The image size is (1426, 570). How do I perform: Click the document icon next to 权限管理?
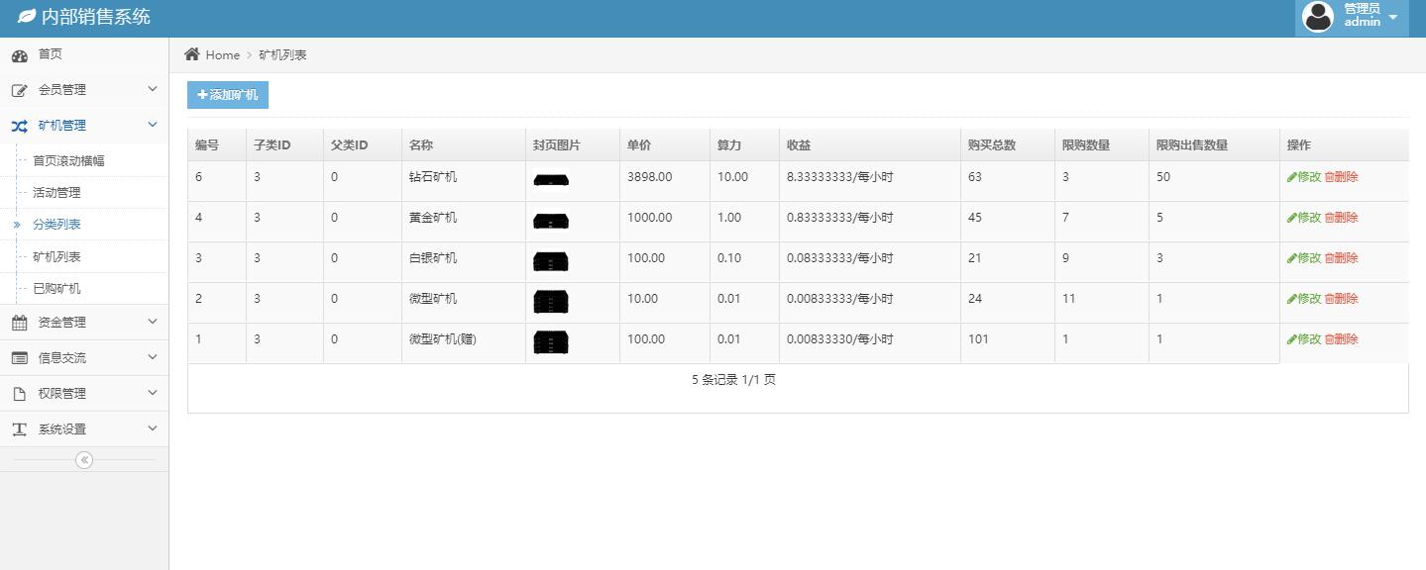pos(20,393)
